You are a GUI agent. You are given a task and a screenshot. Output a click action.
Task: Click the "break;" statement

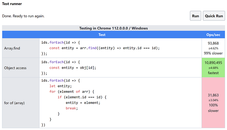[72, 108]
